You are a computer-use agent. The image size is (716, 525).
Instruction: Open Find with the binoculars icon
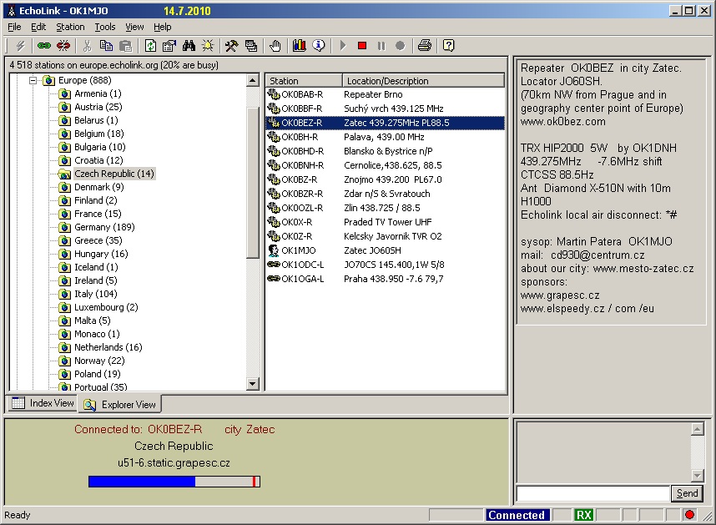[x=189, y=46]
